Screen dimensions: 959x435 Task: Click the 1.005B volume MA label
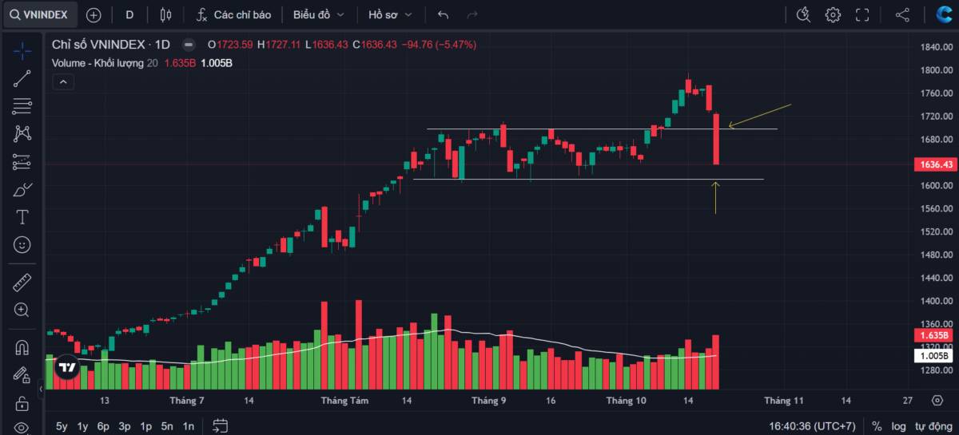(x=934, y=356)
